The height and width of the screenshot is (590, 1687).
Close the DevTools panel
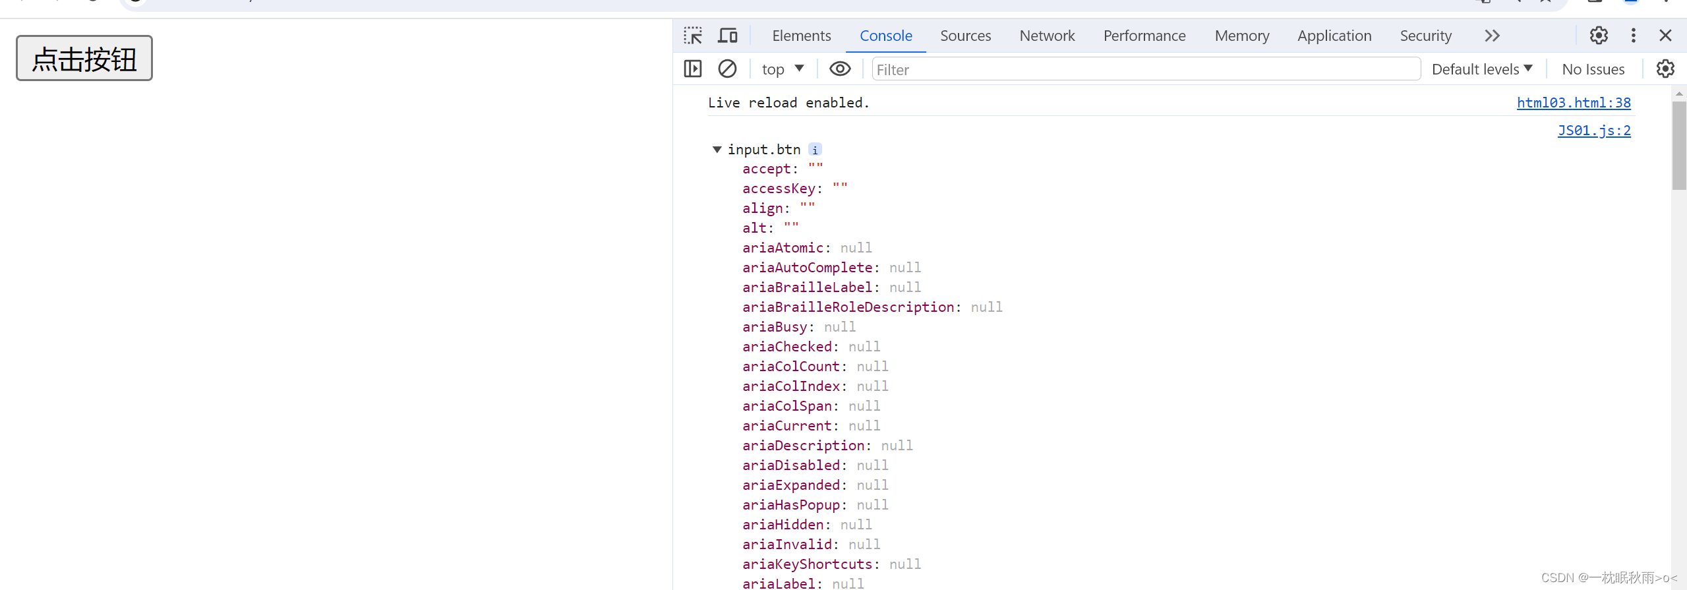point(1665,36)
